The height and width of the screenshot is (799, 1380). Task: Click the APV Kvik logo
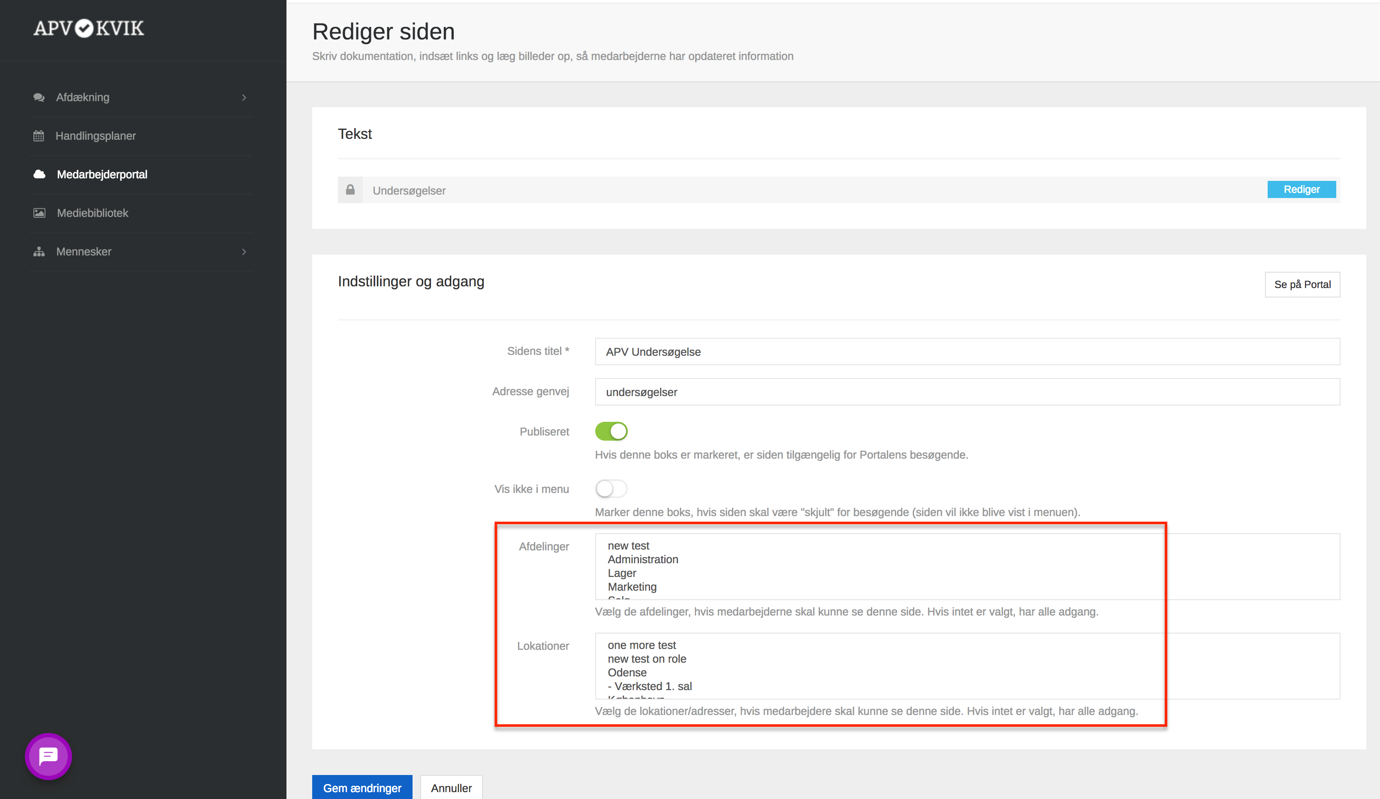[x=89, y=28]
